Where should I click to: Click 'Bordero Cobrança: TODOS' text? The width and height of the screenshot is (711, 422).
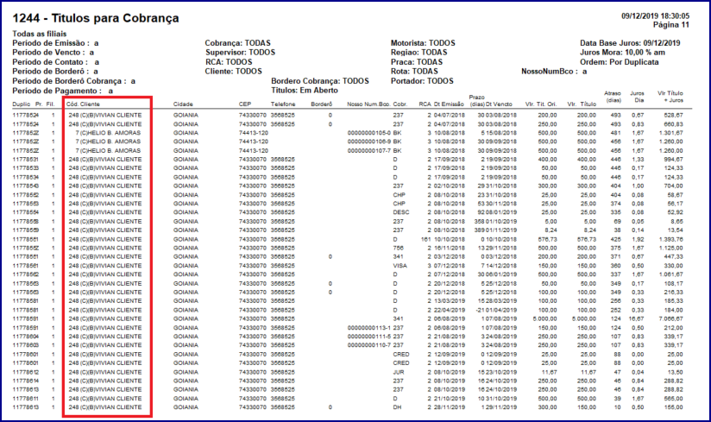[320, 81]
